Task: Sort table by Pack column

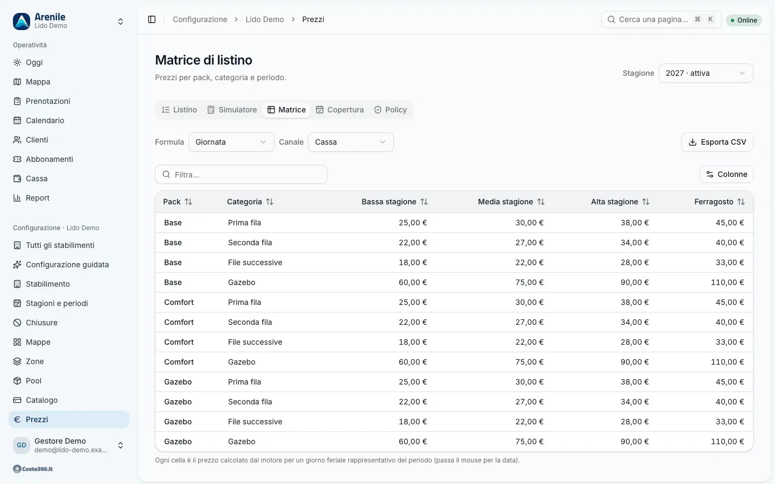Action: pyautogui.click(x=178, y=202)
